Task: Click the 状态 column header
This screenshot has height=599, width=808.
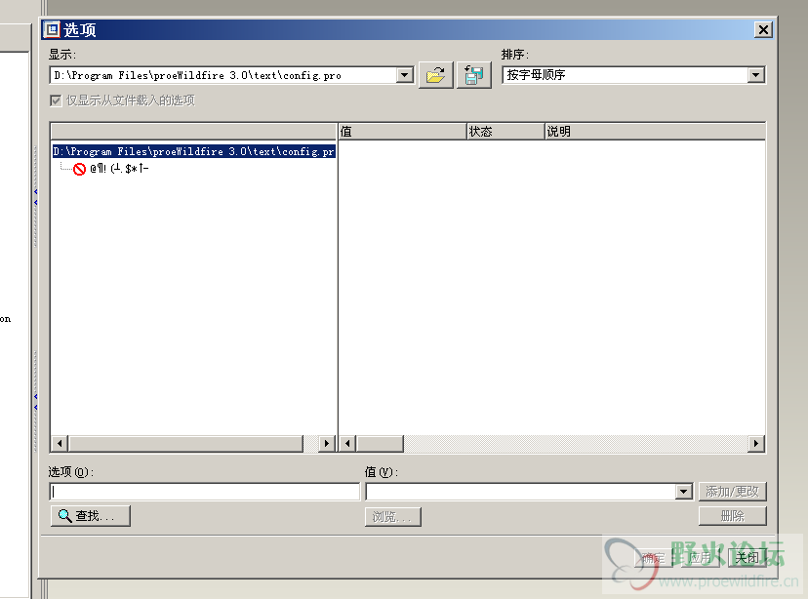Action: click(x=505, y=132)
